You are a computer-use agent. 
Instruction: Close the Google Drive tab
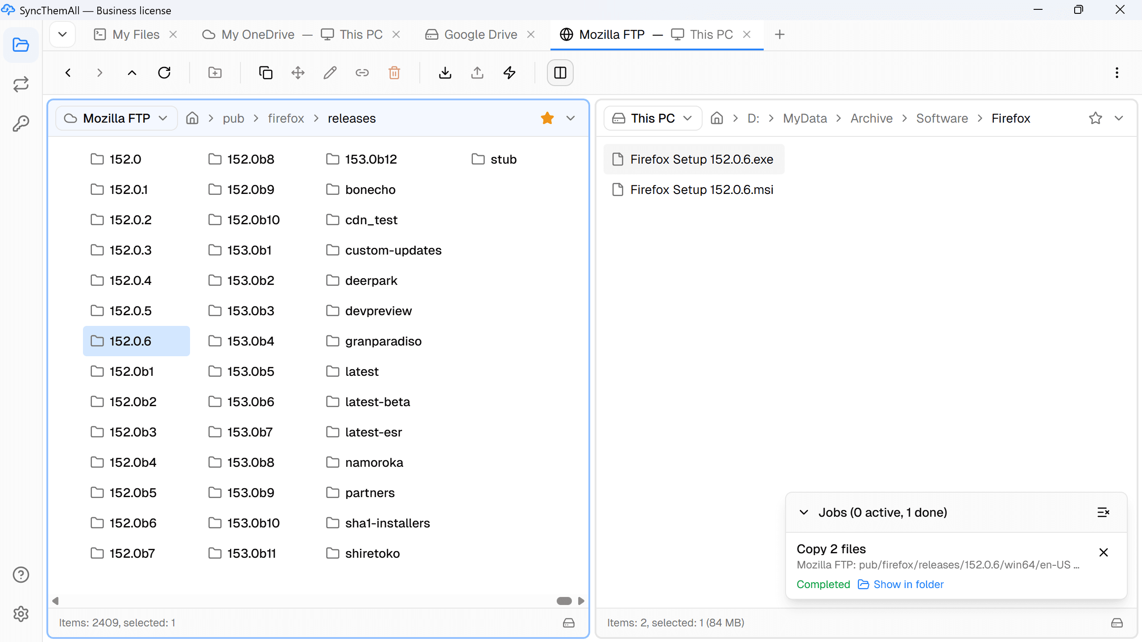(x=531, y=34)
